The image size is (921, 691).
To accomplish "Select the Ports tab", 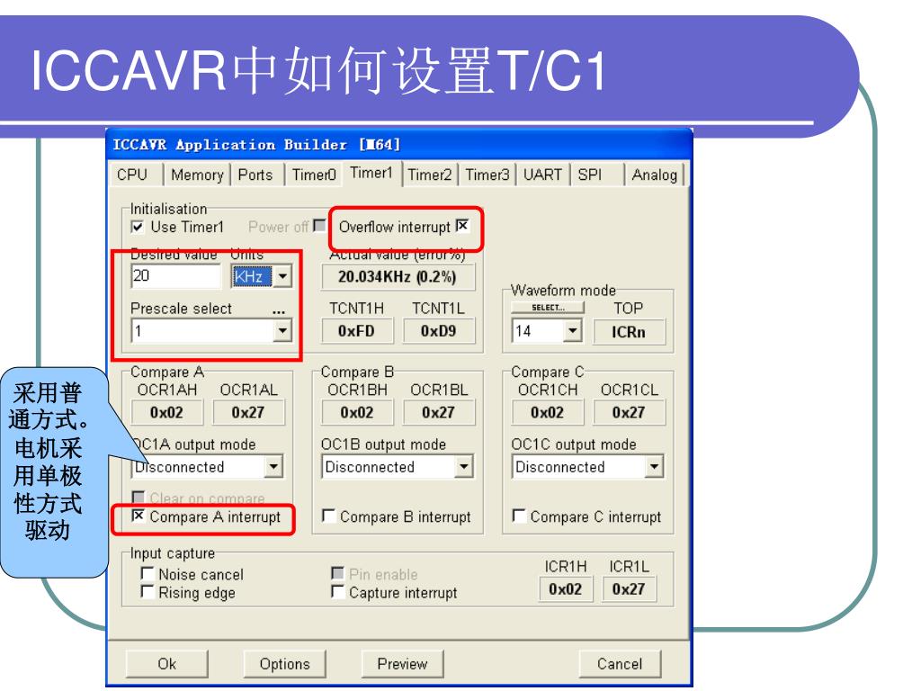I will tap(255, 175).
